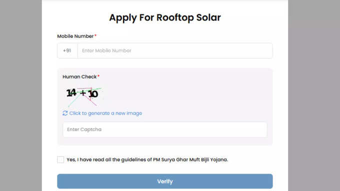Click the +91 country code prefix

coord(67,50)
